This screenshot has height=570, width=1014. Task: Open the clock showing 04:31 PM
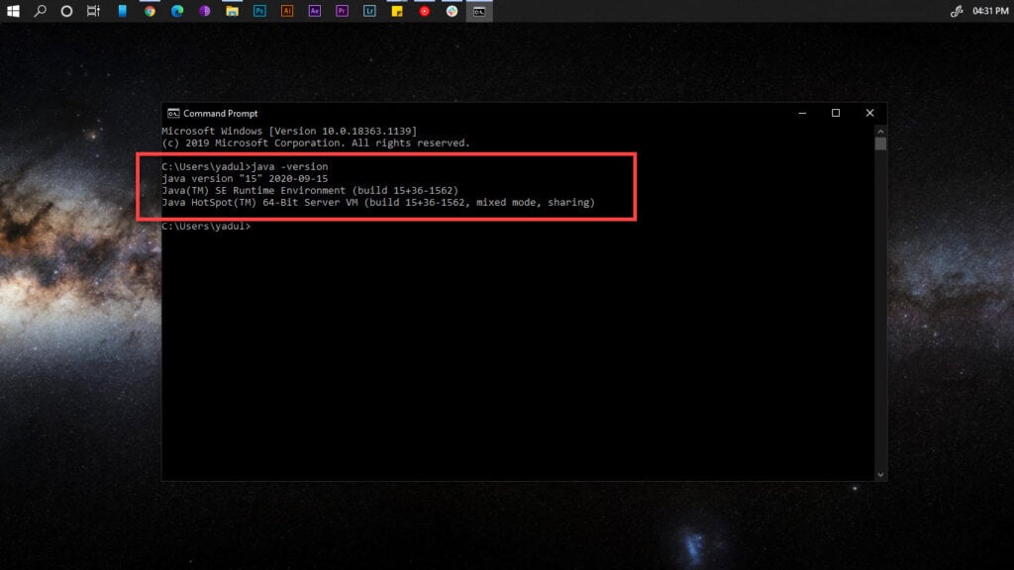click(990, 11)
